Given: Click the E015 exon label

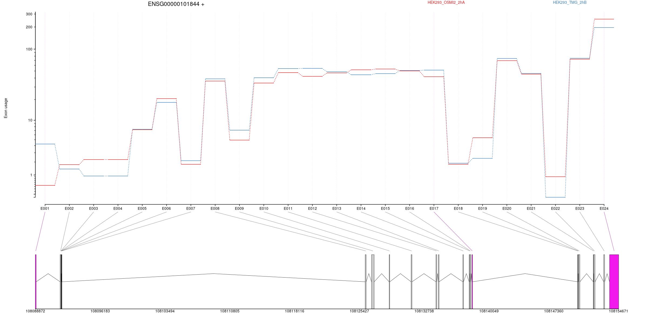Looking at the screenshot, I should (385, 208).
